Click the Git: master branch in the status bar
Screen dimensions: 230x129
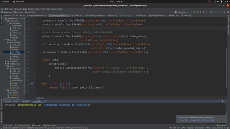point(199,128)
